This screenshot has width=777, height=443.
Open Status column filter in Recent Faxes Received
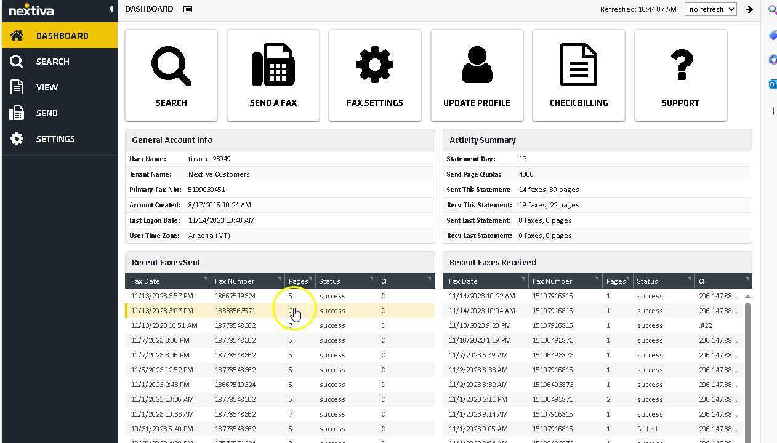689,279
